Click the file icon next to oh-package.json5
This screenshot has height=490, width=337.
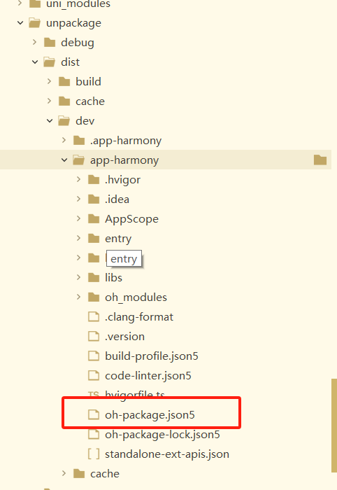click(x=94, y=414)
